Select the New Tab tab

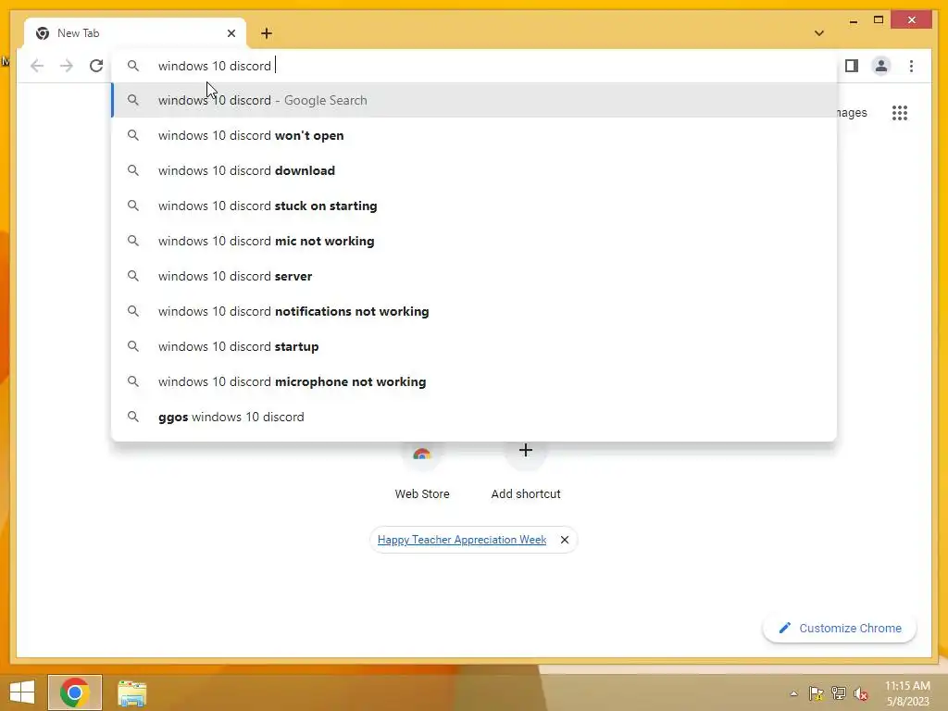135,33
